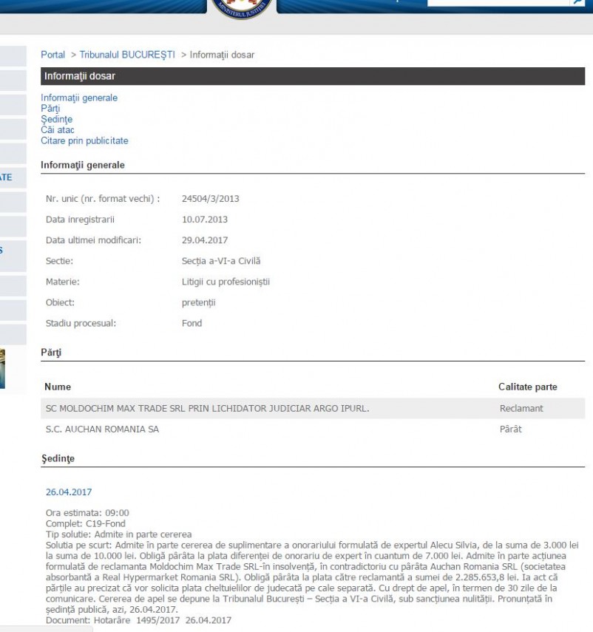Go to Portal breadcrumb link
This screenshot has width=593, height=632.
point(52,55)
